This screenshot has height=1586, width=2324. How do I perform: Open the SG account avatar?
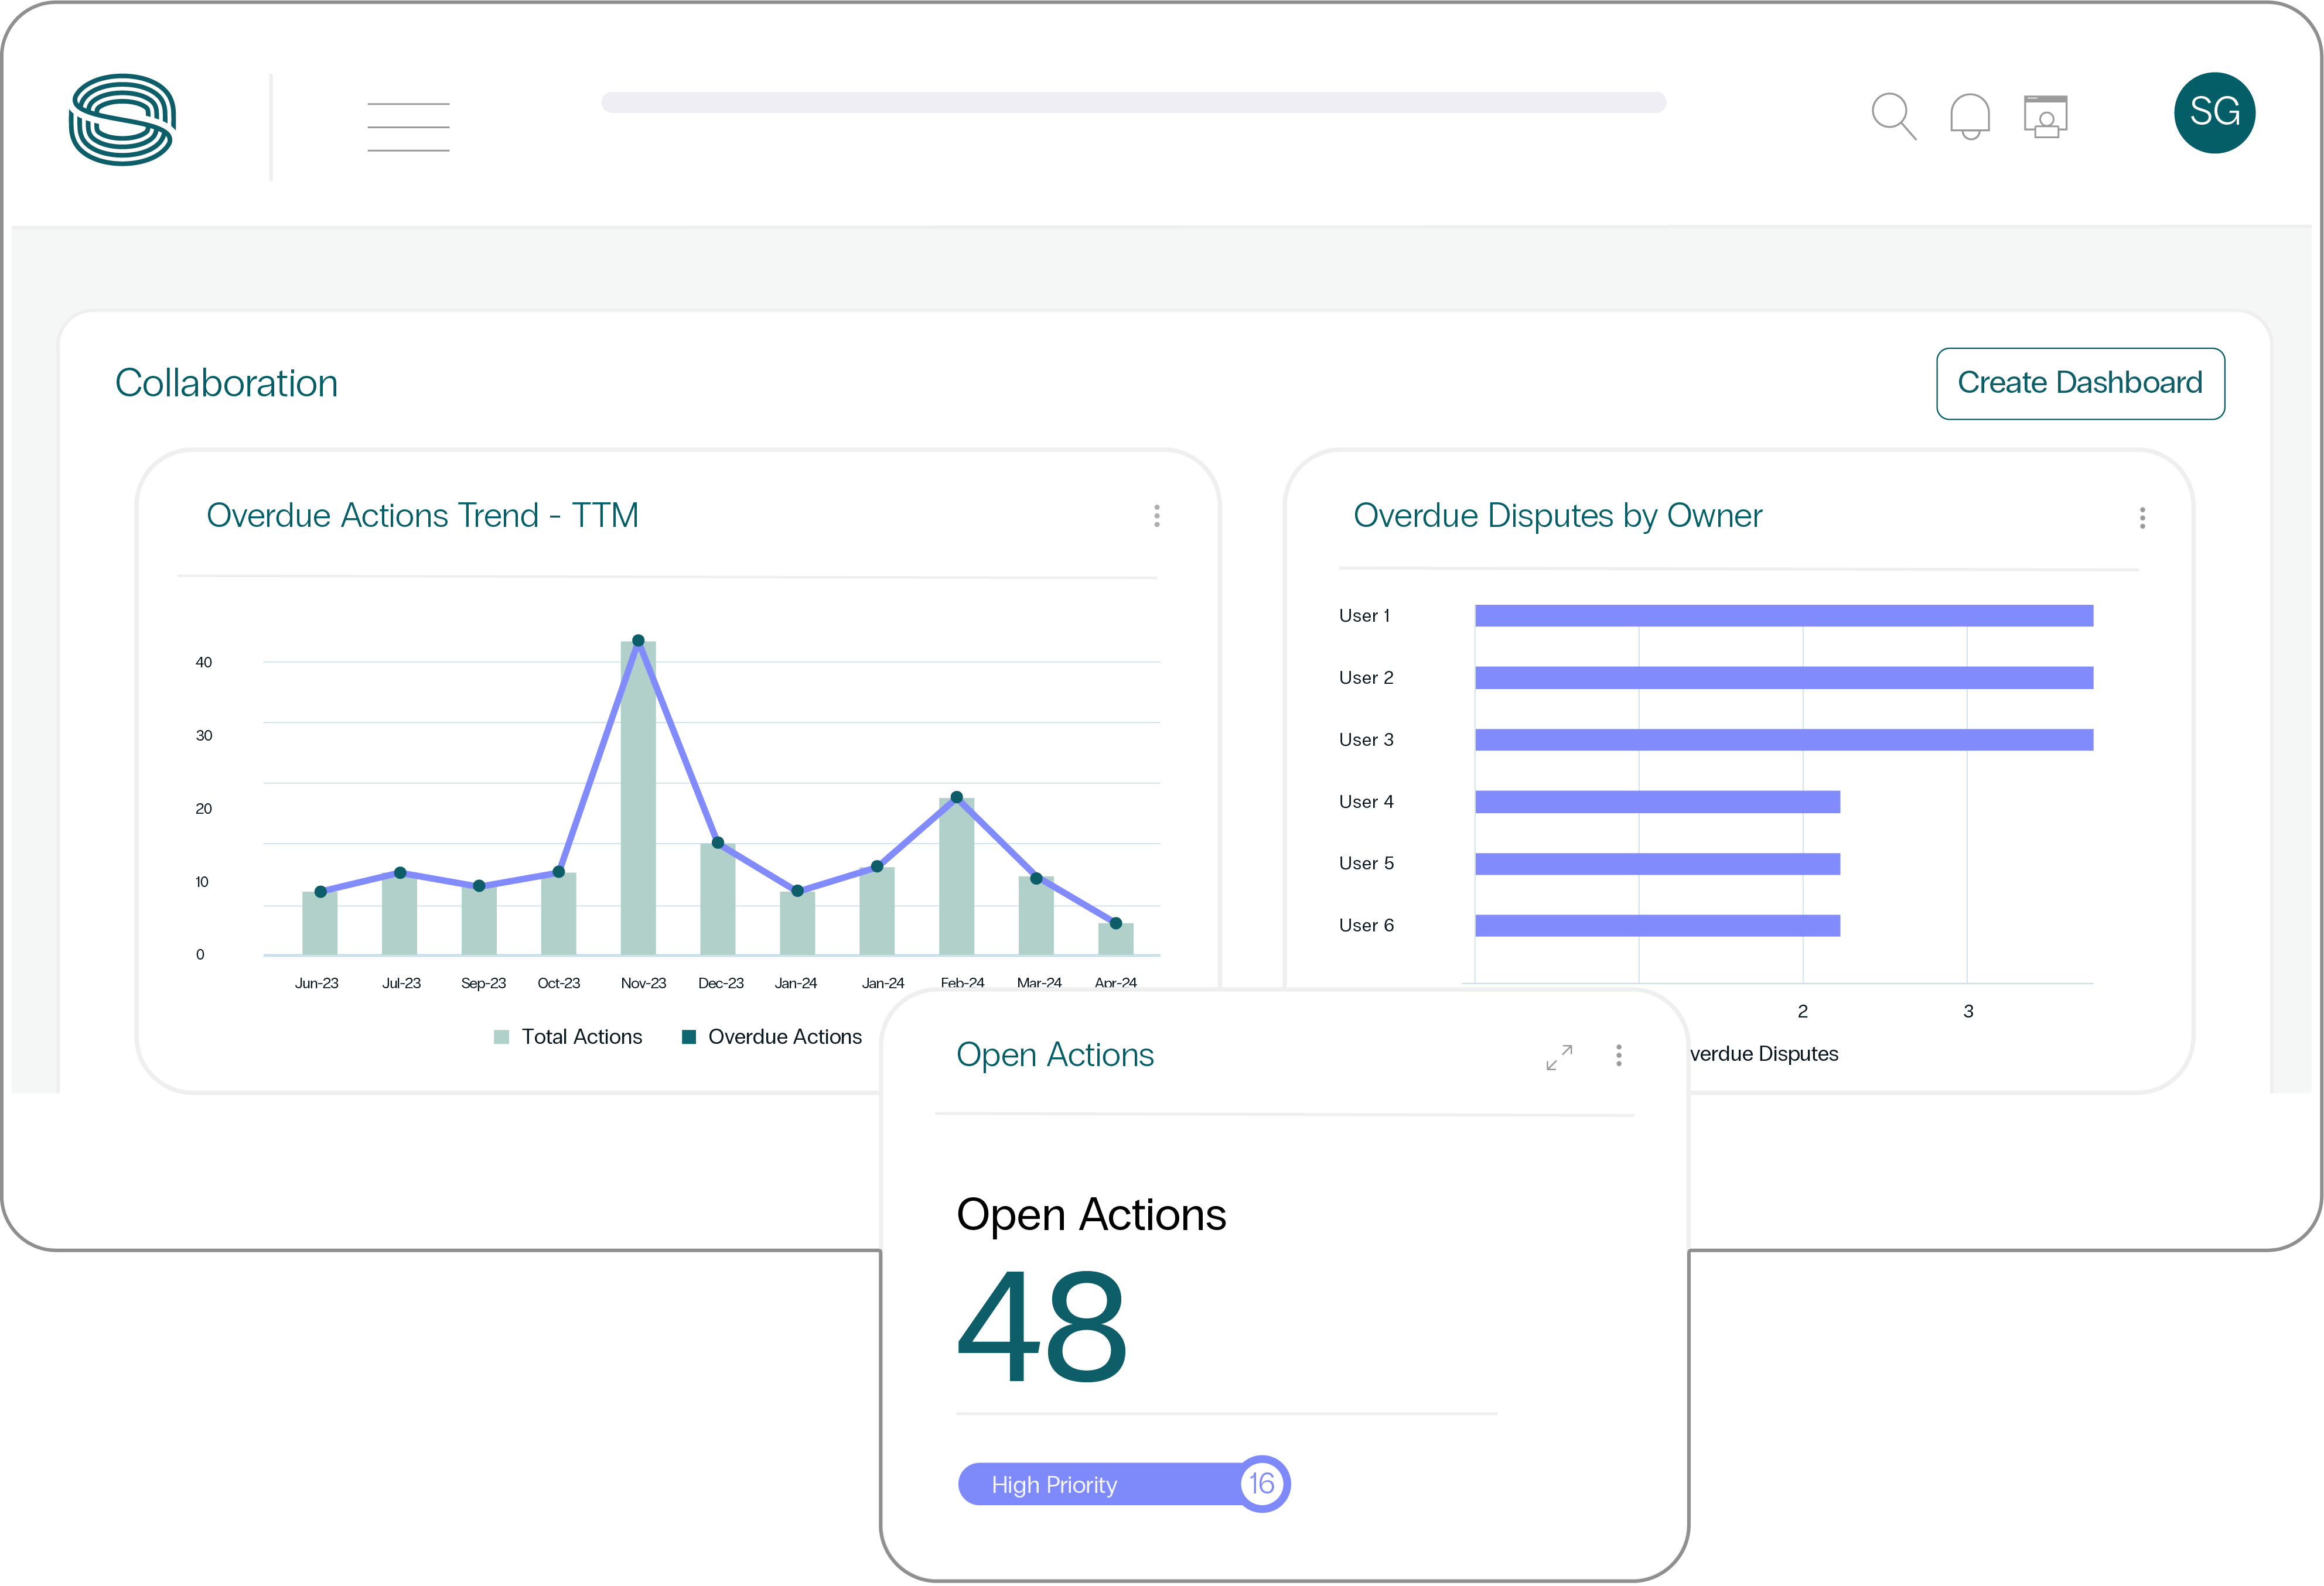click(x=2214, y=113)
